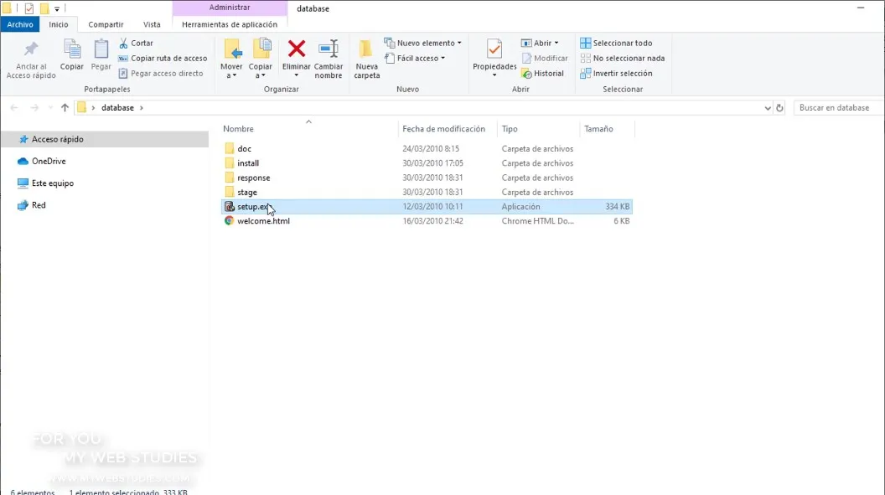Expand the chevron after database breadcrumb
The height and width of the screenshot is (495, 885).
(141, 108)
